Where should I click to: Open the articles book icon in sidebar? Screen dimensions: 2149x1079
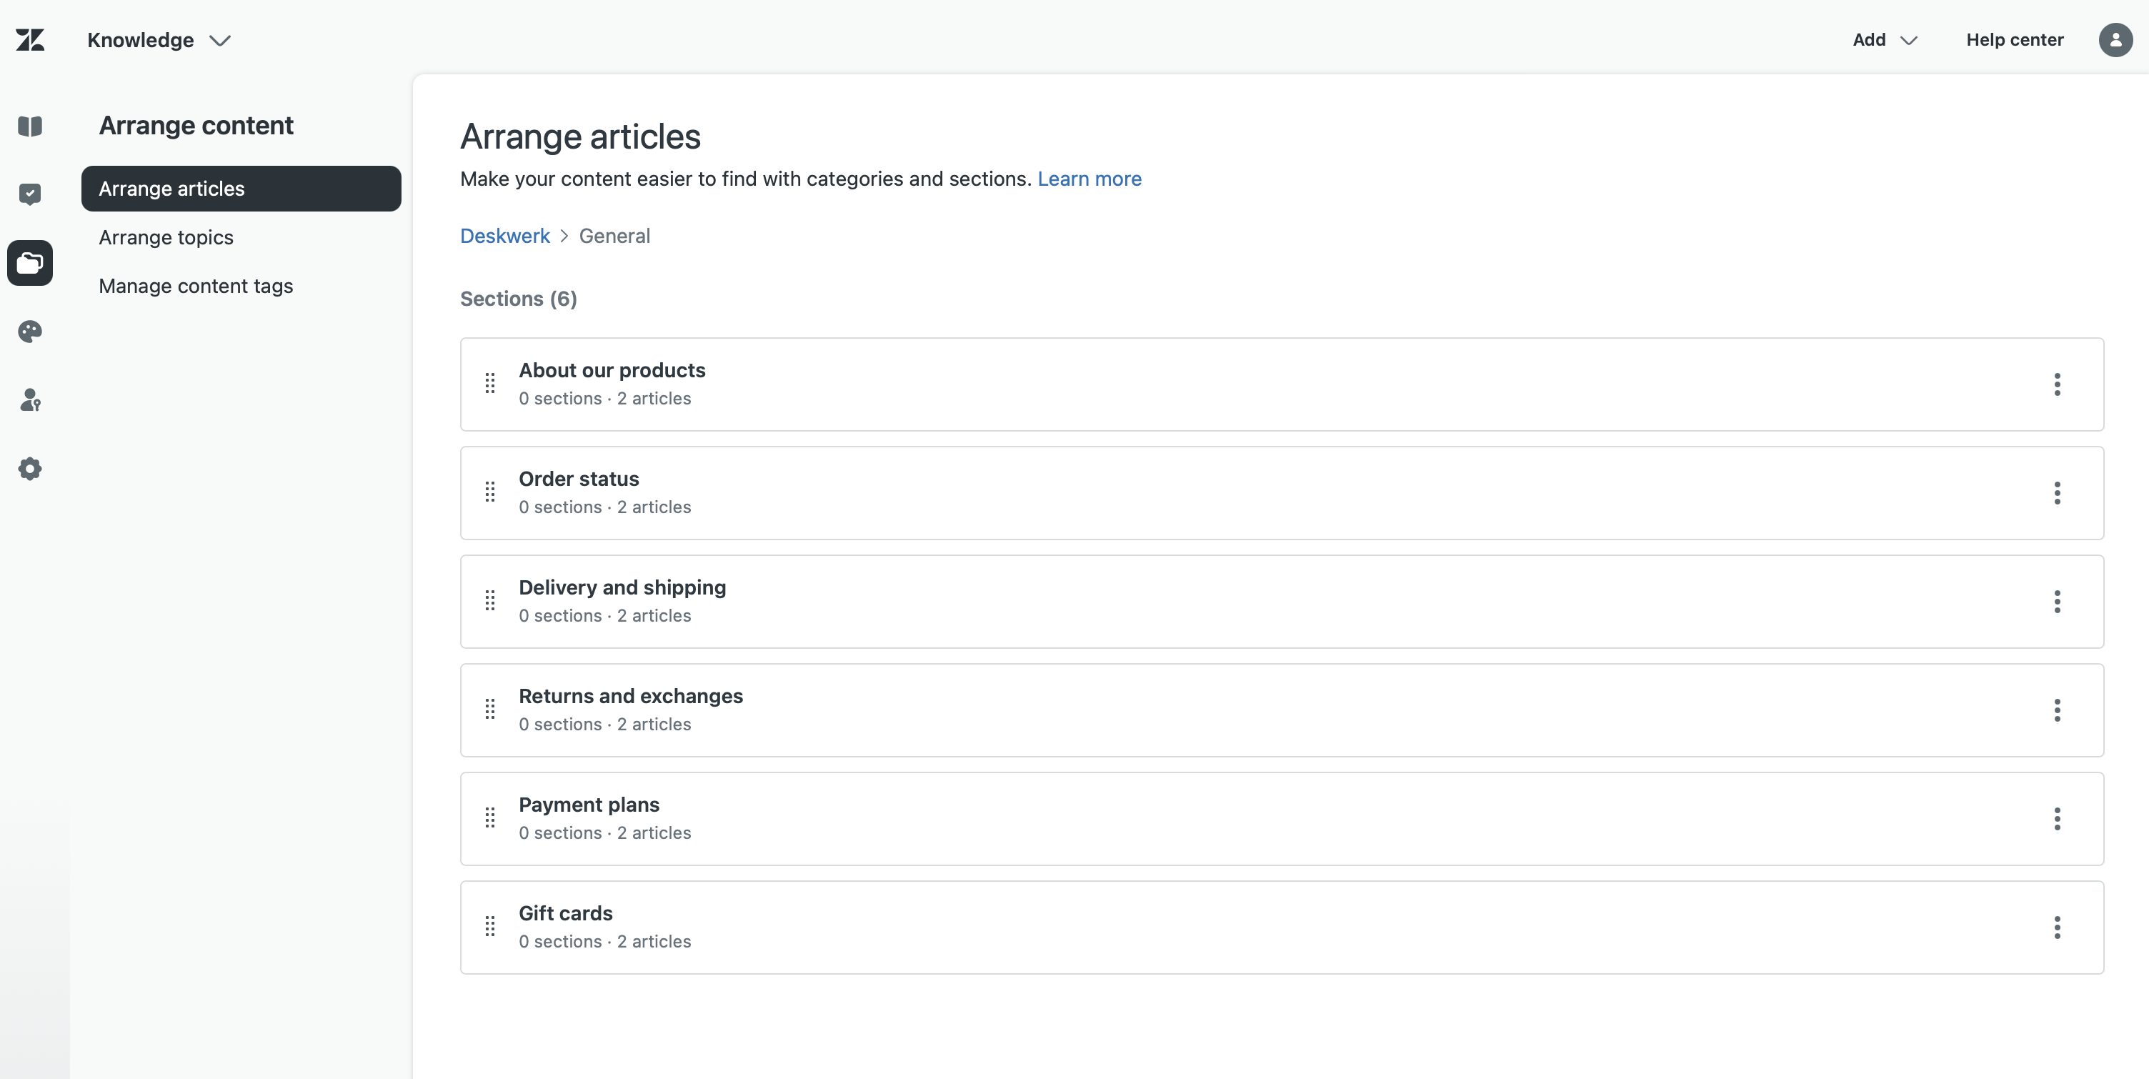30,126
